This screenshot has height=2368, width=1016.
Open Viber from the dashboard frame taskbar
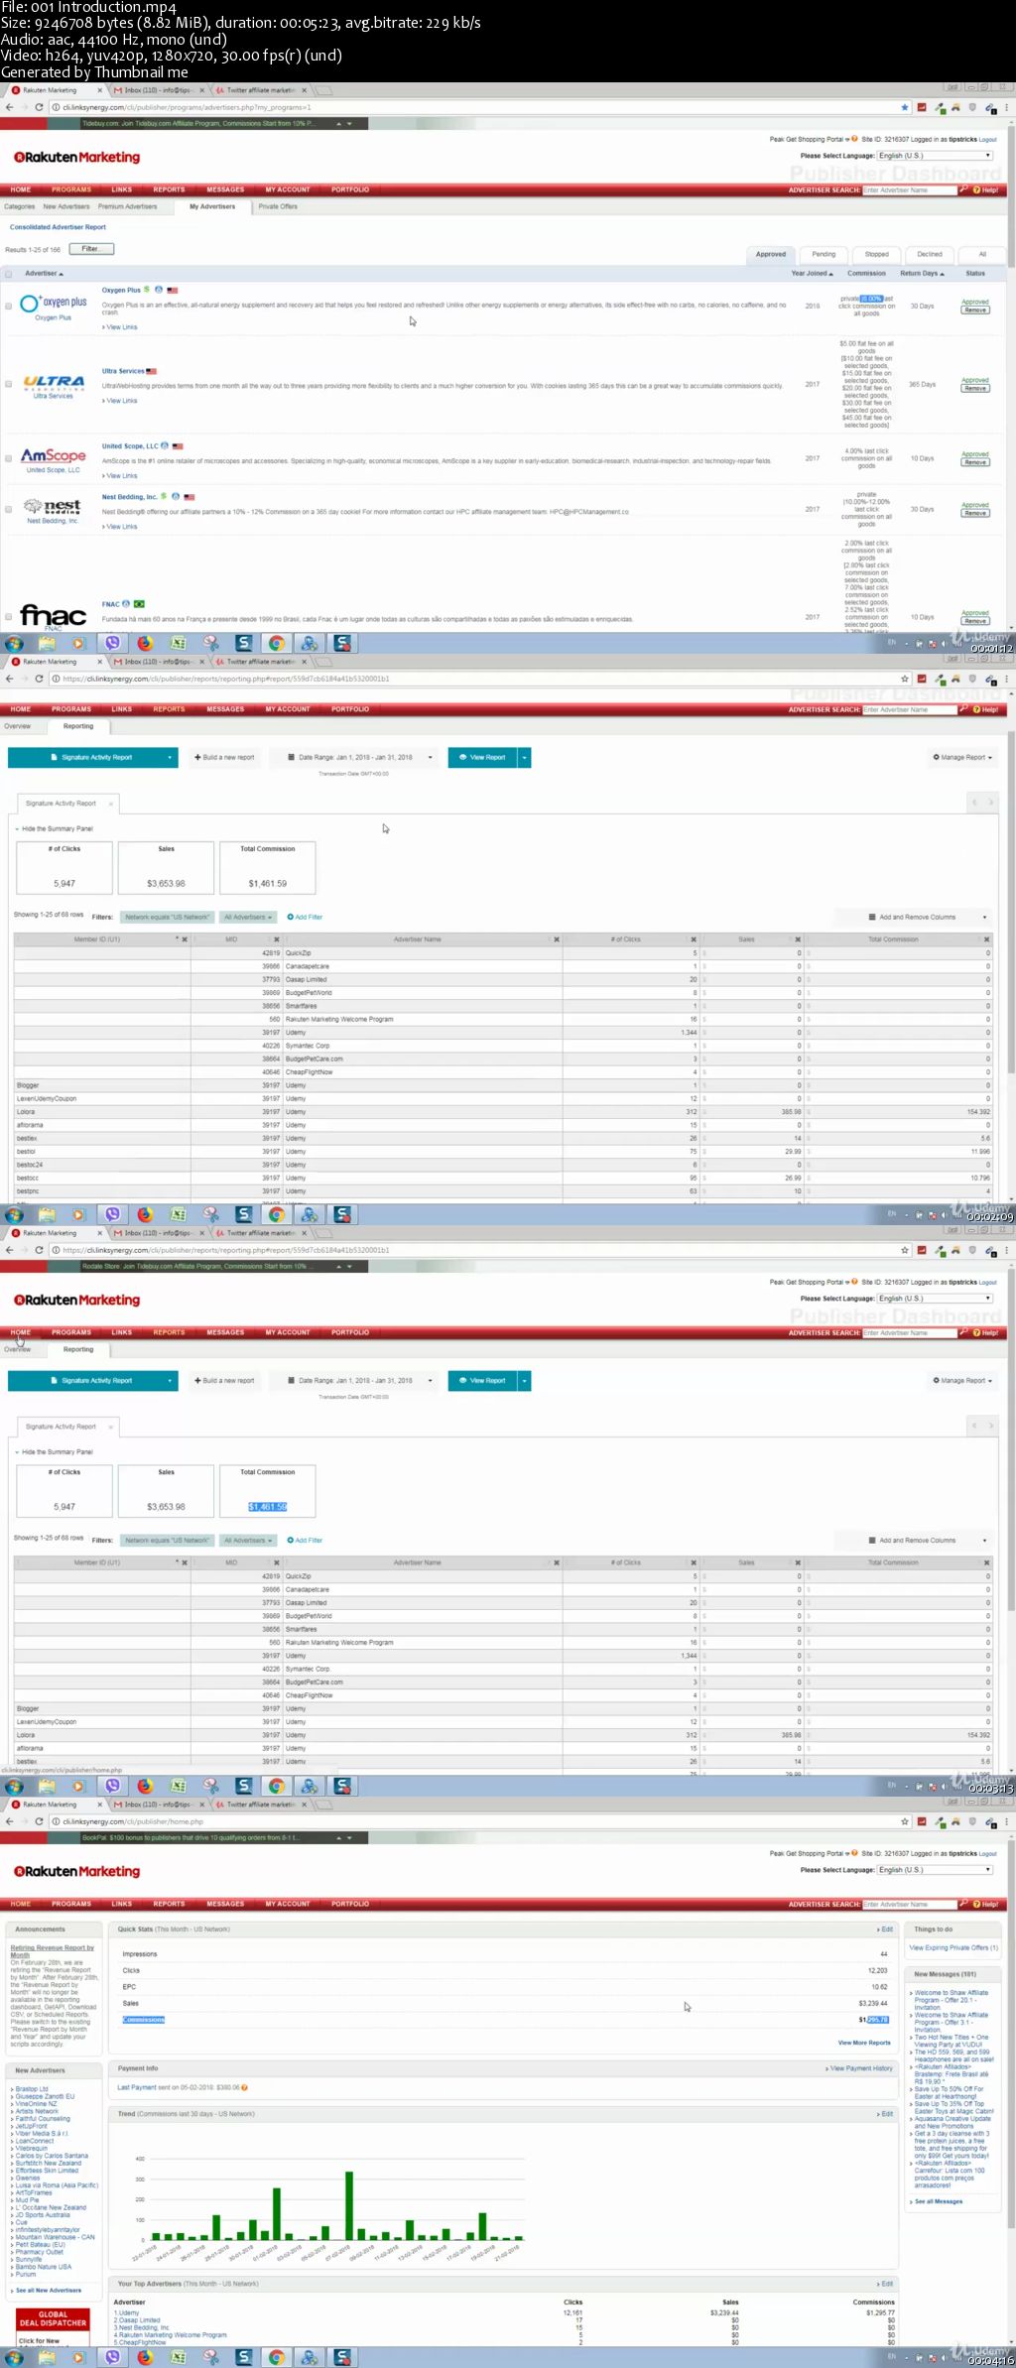pos(112,2357)
